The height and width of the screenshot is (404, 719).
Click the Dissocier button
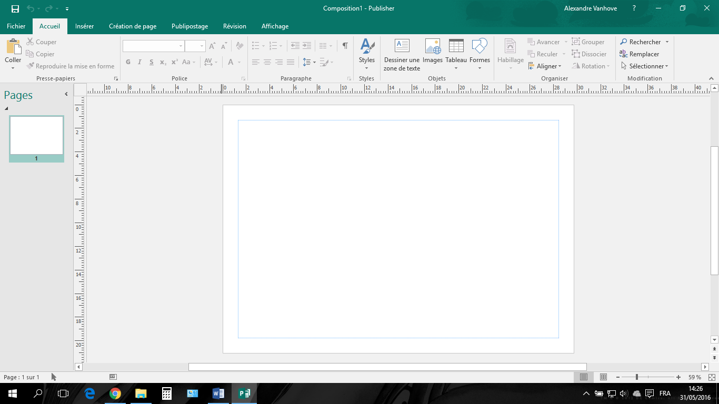[590, 54]
